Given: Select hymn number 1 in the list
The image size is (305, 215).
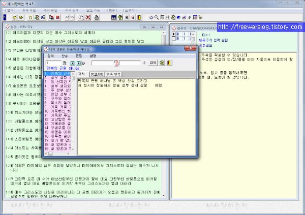Looking at the screenshot, I should (57, 73).
